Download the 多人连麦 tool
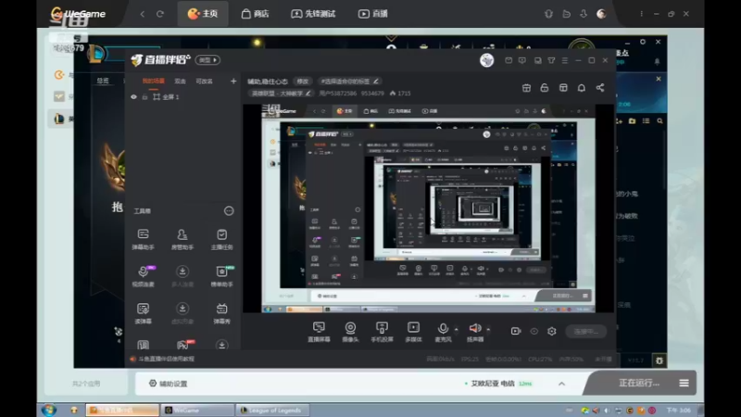The height and width of the screenshot is (417, 741). (x=182, y=276)
